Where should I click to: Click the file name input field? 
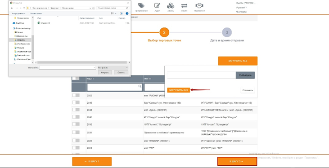click(x=68, y=68)
